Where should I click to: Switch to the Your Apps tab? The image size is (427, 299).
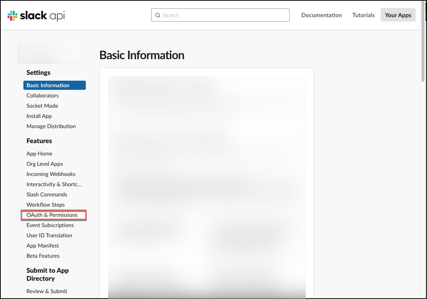point(398,15)
